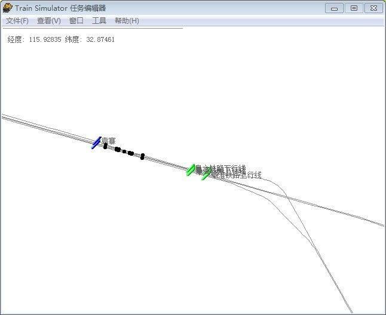Click the 袁寨 station label
386x315 pixels.
(108, 141)
